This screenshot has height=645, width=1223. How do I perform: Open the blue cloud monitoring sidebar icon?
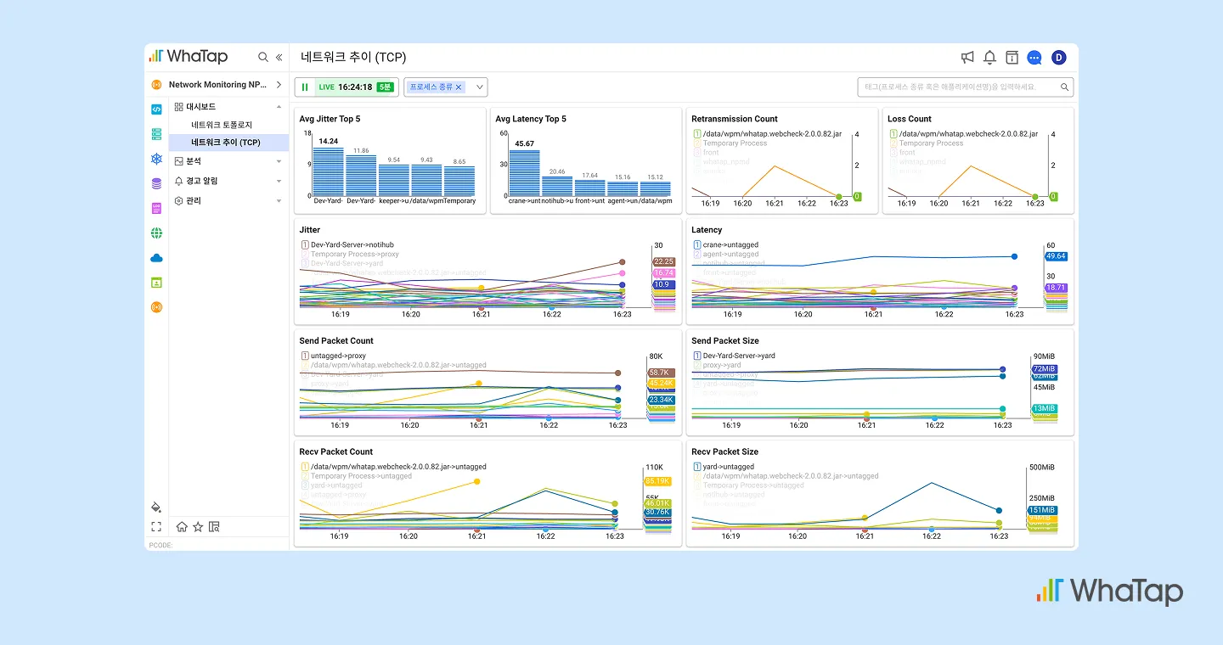(x=156, y=258)
